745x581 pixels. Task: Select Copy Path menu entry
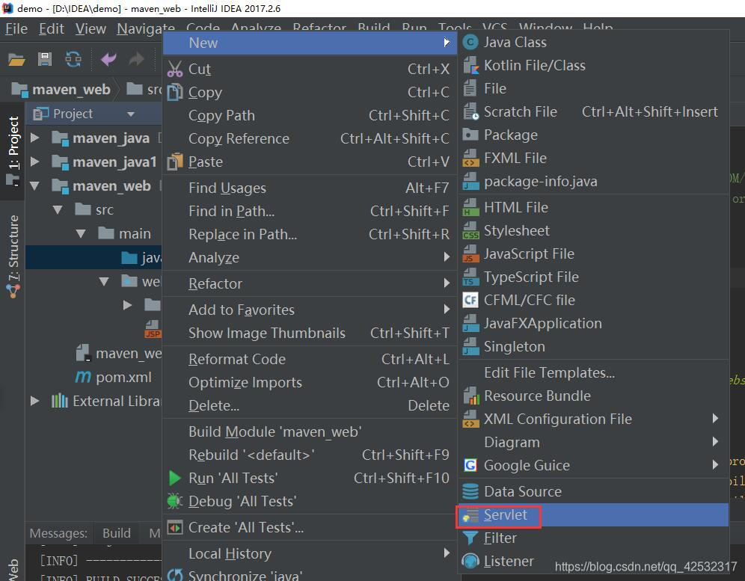310,115
